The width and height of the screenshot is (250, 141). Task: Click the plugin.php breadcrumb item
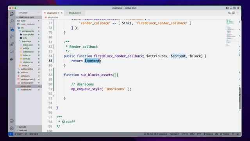click(53, 17)
